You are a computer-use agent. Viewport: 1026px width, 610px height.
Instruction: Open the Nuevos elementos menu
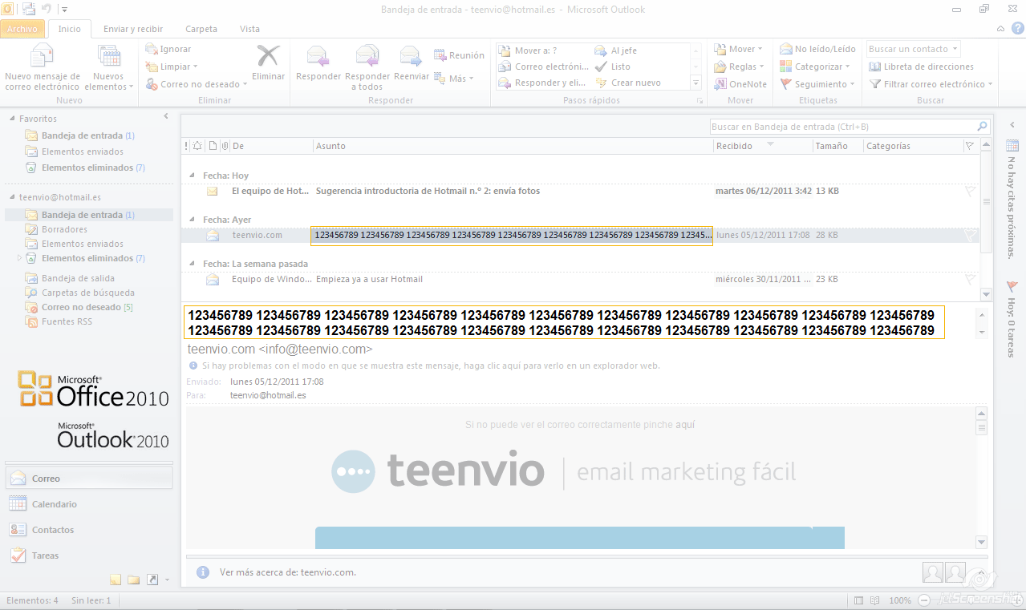pyautogui.click(x=108, y=67)
